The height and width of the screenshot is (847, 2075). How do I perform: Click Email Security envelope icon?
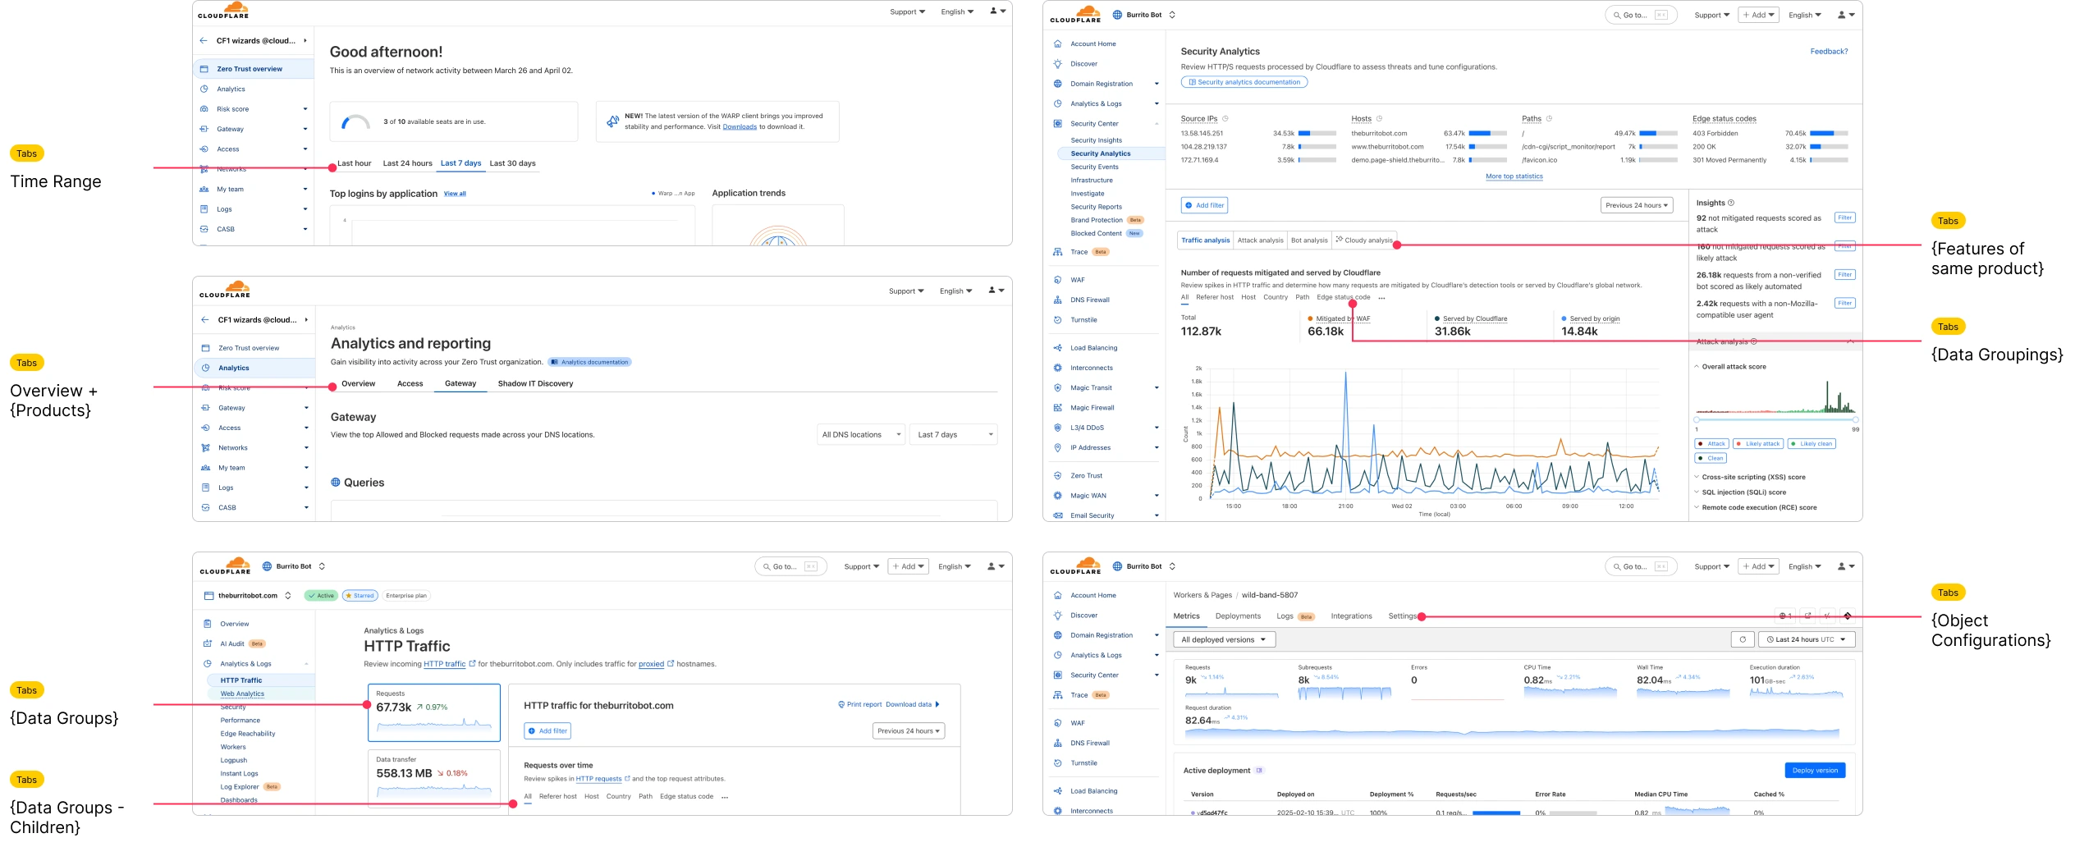pos(1057,515)
